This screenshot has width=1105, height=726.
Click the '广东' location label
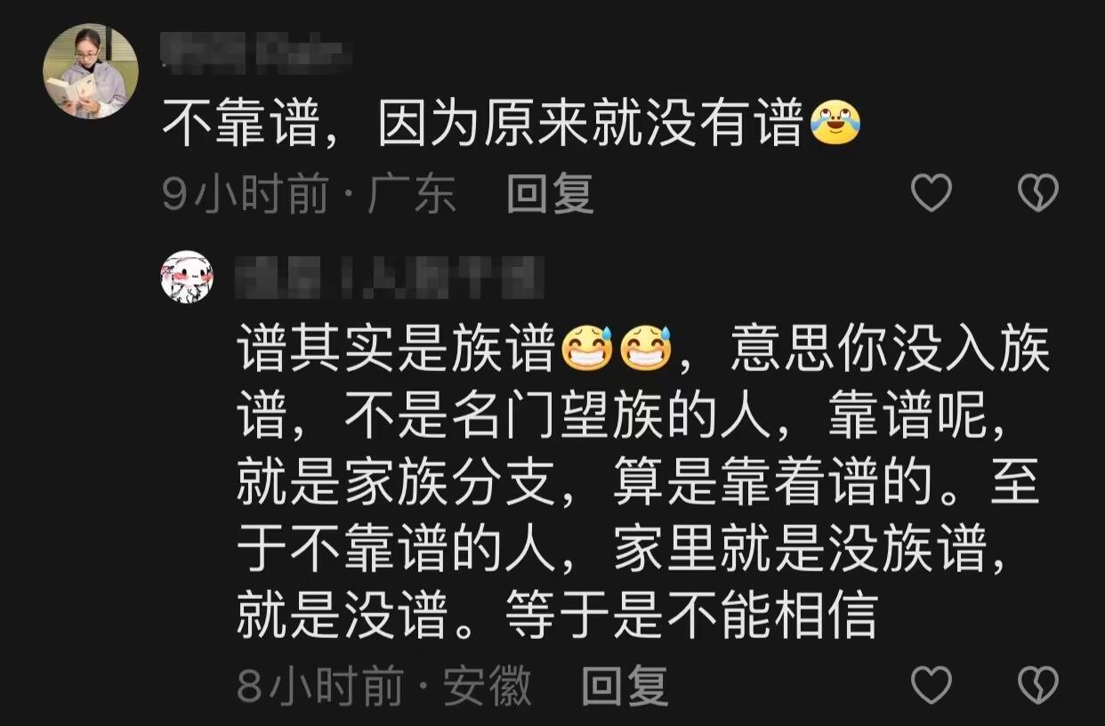[412, 193]
